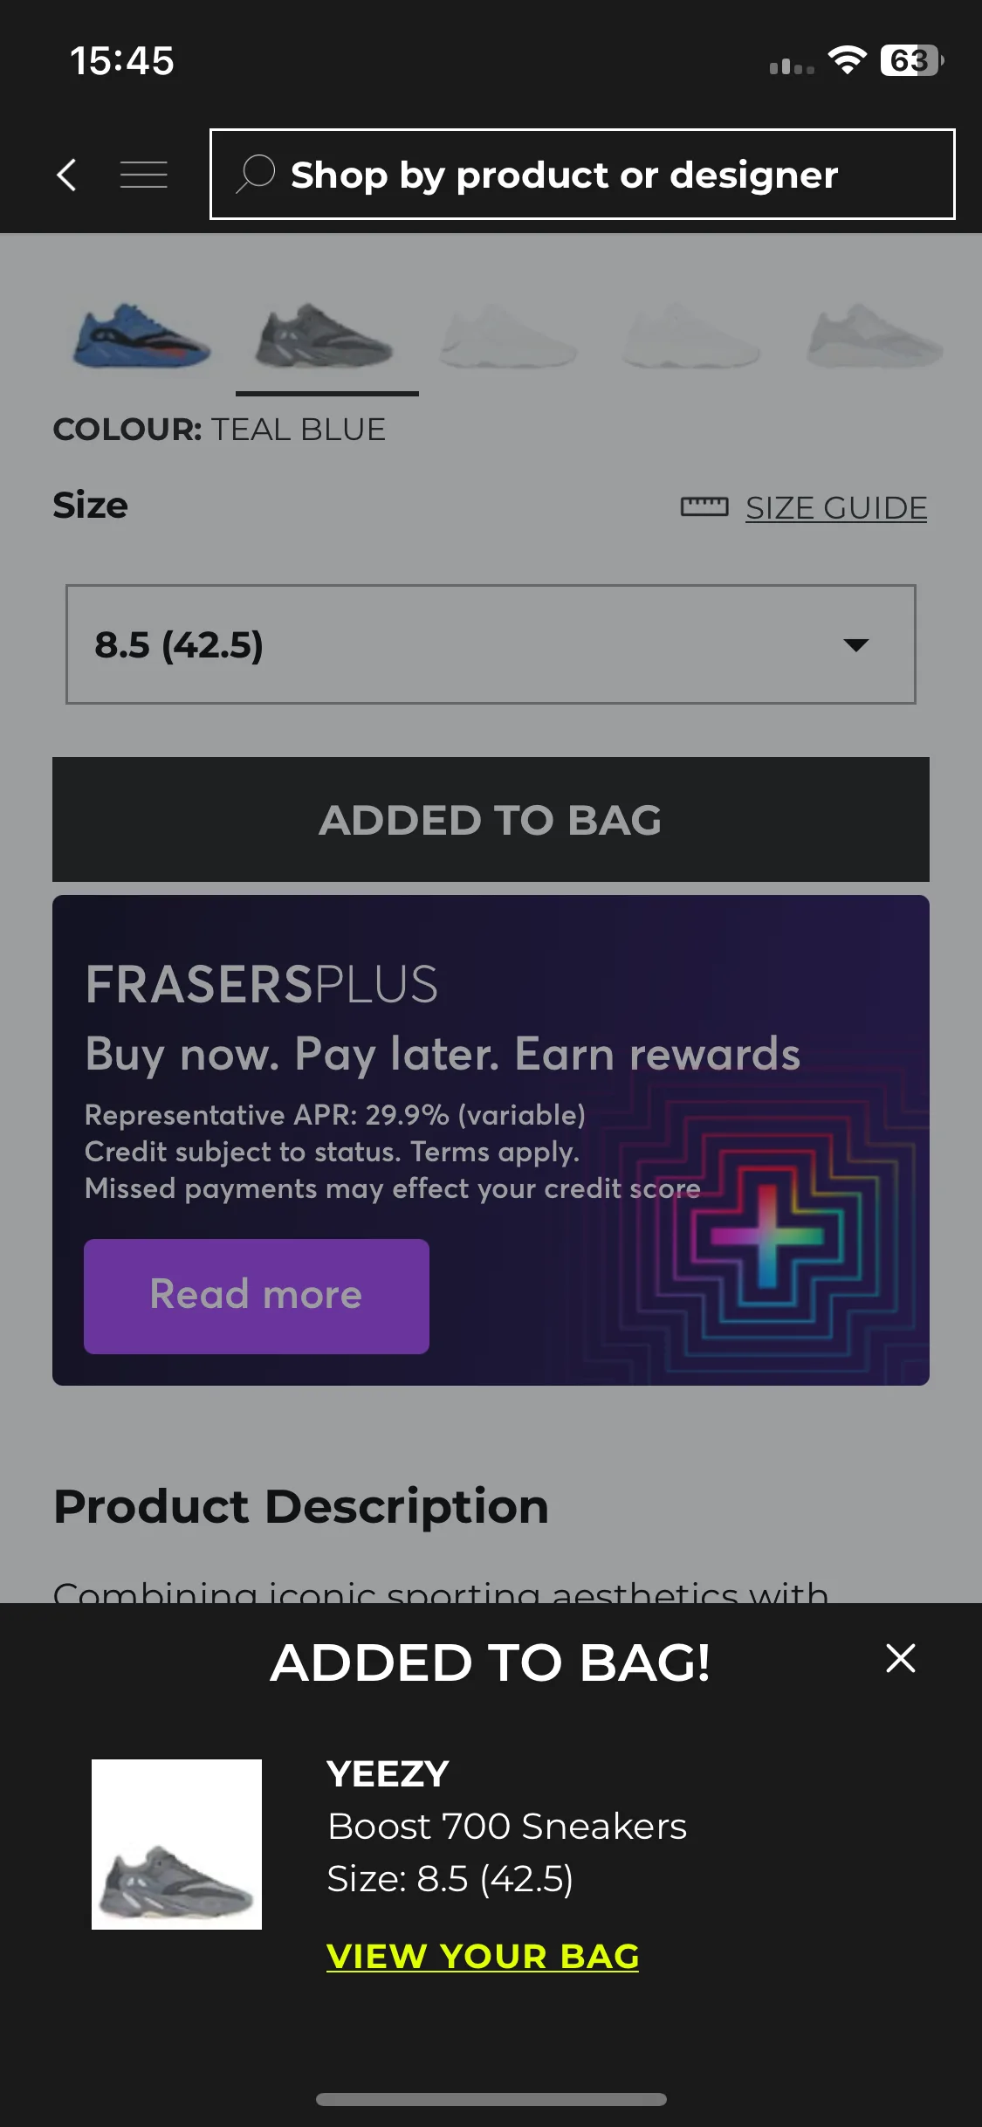Choose the fourth pale sneaker colourway
This screenshot has width=982, height=2127.
click(691, 336)
